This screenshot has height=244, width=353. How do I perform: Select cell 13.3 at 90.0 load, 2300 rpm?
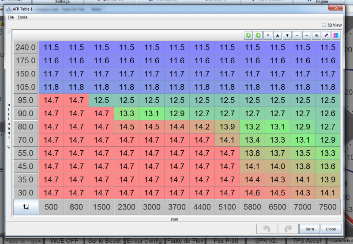(x=127, y=114)
